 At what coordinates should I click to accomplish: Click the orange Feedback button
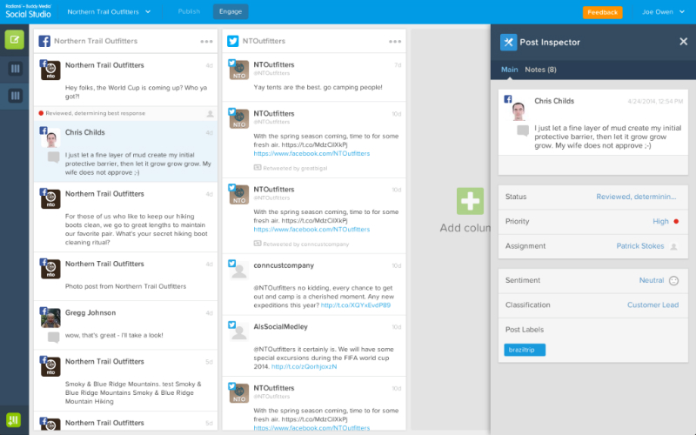(x=602, y=12)
